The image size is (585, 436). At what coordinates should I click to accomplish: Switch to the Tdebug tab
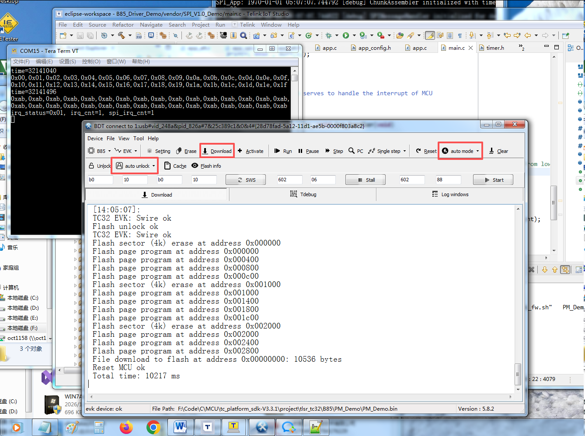(303, 194)
